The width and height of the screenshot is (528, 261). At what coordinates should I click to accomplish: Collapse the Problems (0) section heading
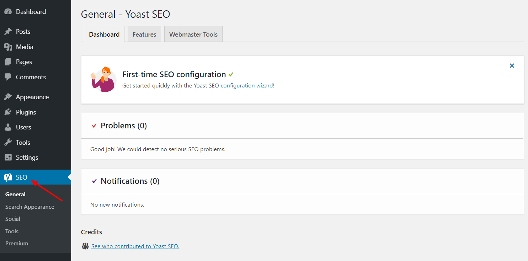tap(124, 126)
